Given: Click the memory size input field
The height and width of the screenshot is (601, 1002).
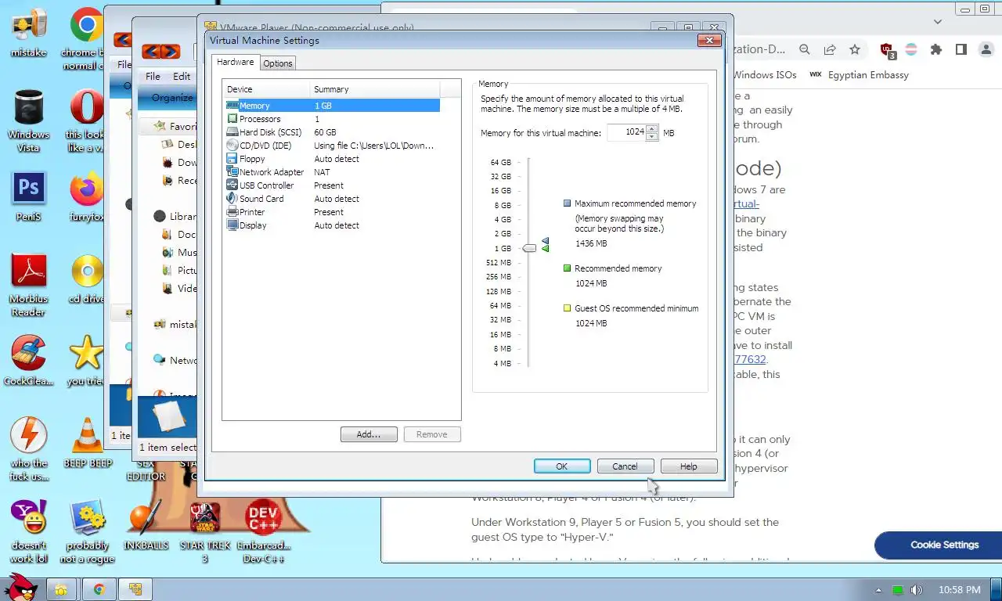Looking at the screenshot, I should [x=626, y=132].
